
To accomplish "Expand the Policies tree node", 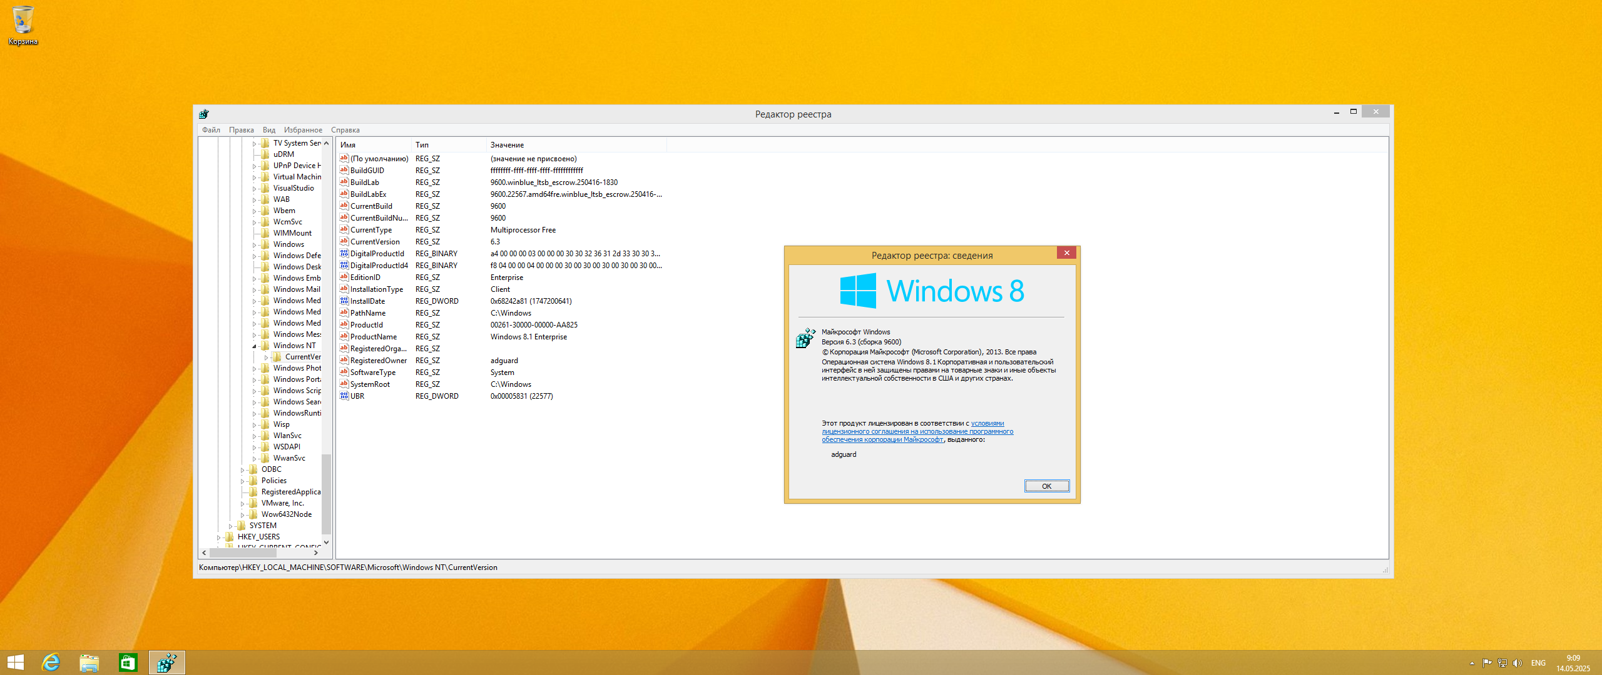I will click(242, 481).
